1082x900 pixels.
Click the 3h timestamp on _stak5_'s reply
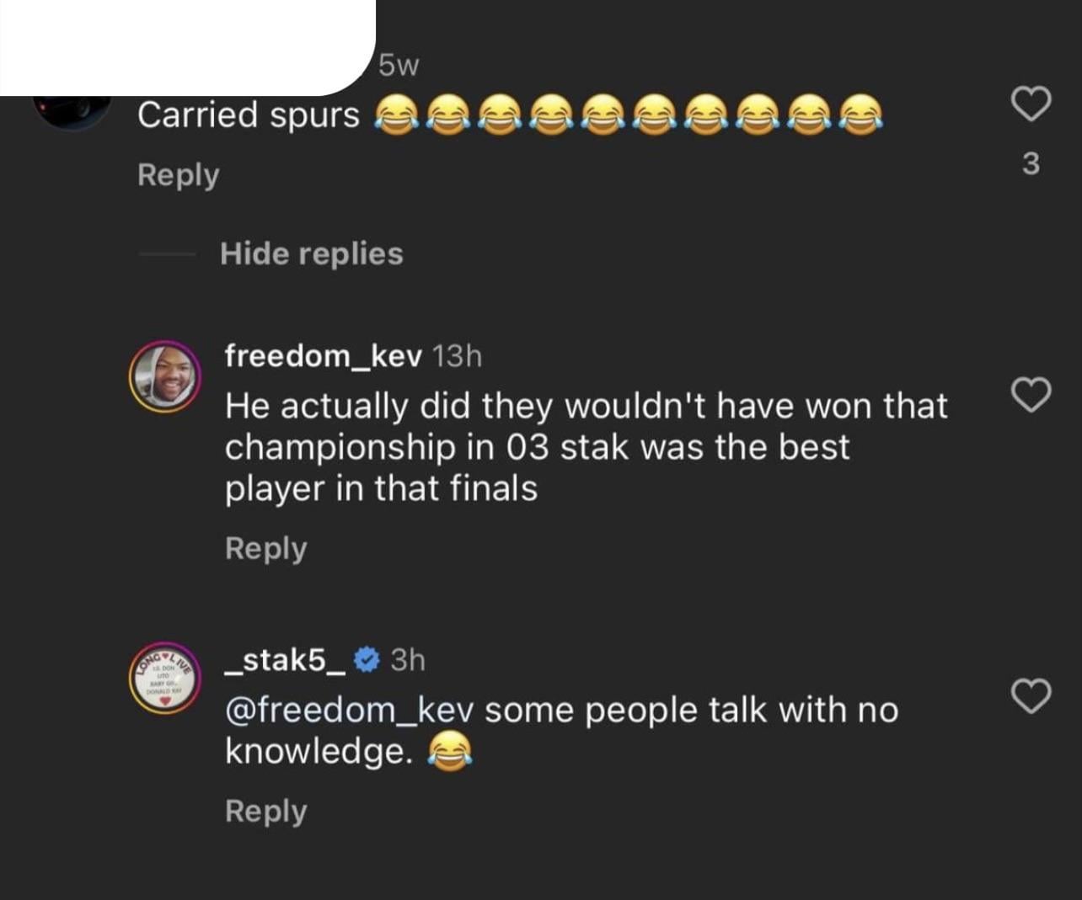(408, 659)
